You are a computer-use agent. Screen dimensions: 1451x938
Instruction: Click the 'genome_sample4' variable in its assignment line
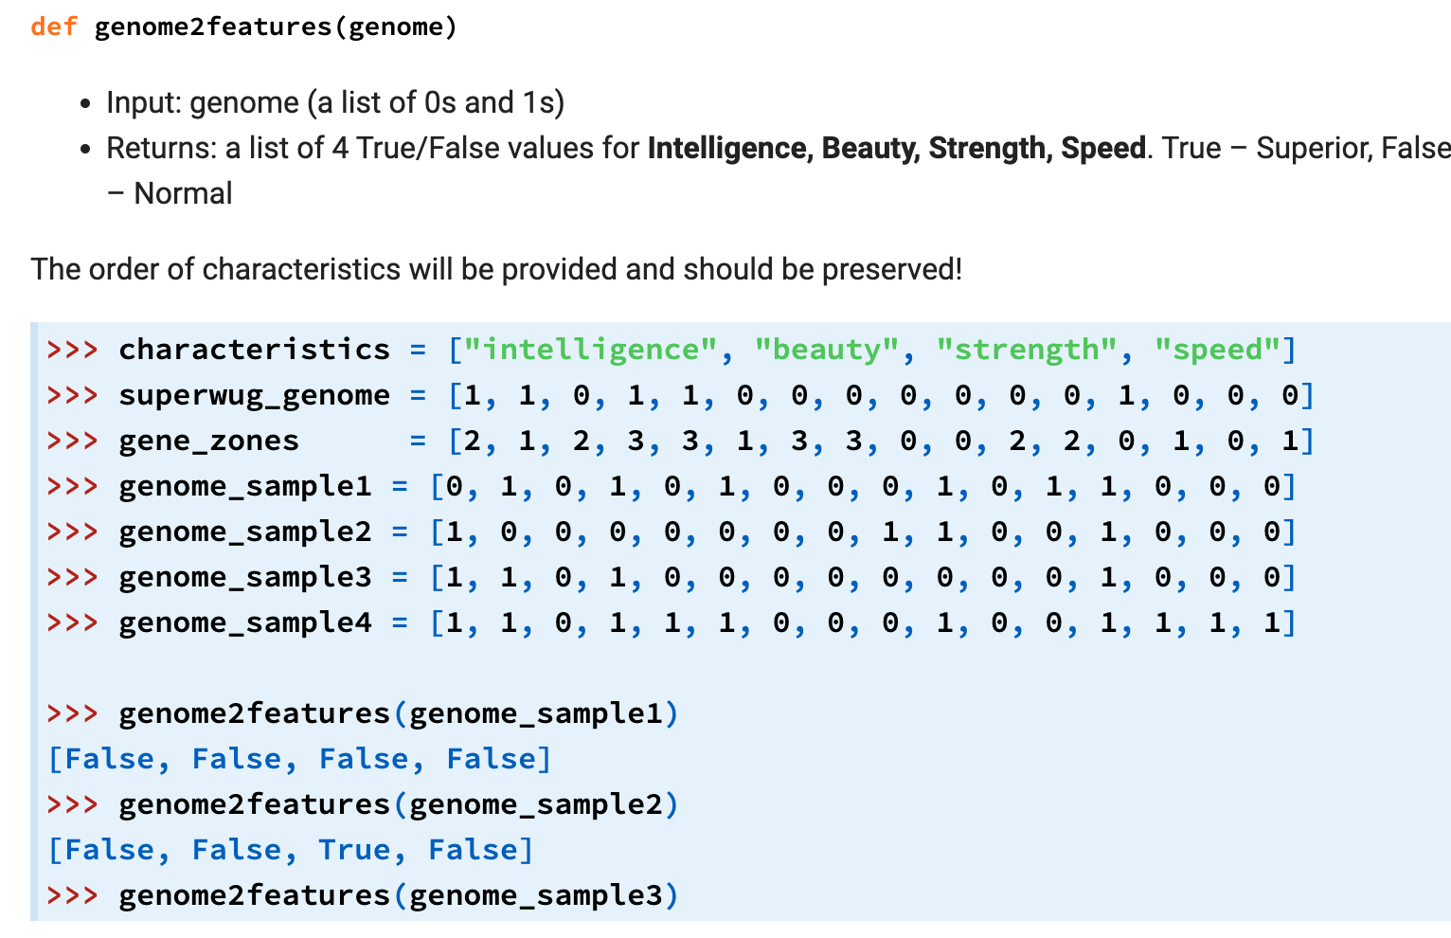coord(245,622)
